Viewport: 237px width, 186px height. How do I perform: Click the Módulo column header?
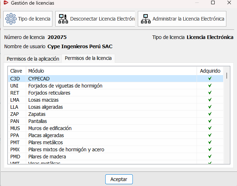[x=111, y=71]
